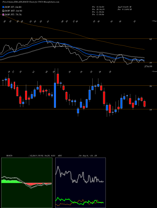Viewport: 157px width, 208px height.
Task: Click the MACD: label heading
Action: point(9,156)
